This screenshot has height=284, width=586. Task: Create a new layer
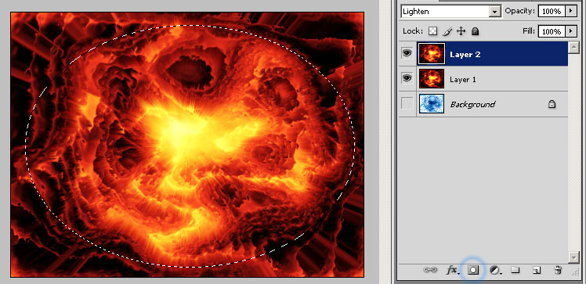537,270
